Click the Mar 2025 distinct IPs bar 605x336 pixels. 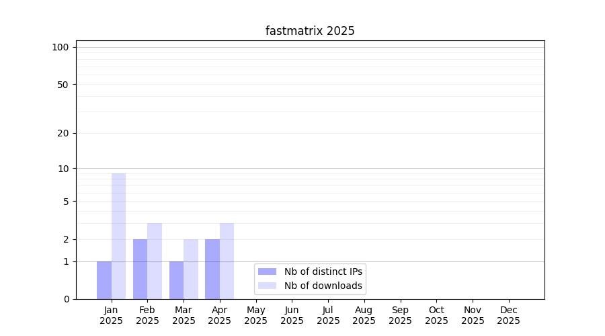click(176, 280)
